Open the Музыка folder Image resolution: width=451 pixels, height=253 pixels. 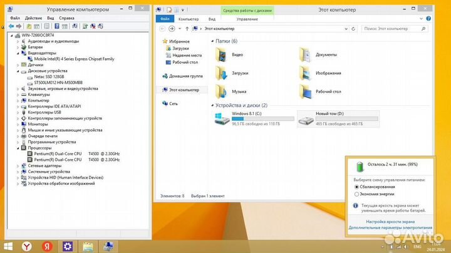tap(231, 91)
